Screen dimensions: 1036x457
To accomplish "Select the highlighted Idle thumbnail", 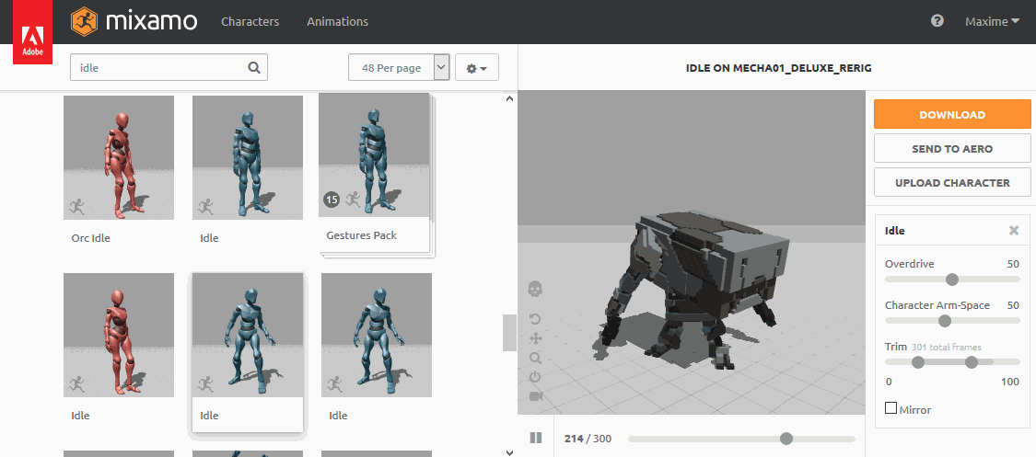I will pos(248,335).
